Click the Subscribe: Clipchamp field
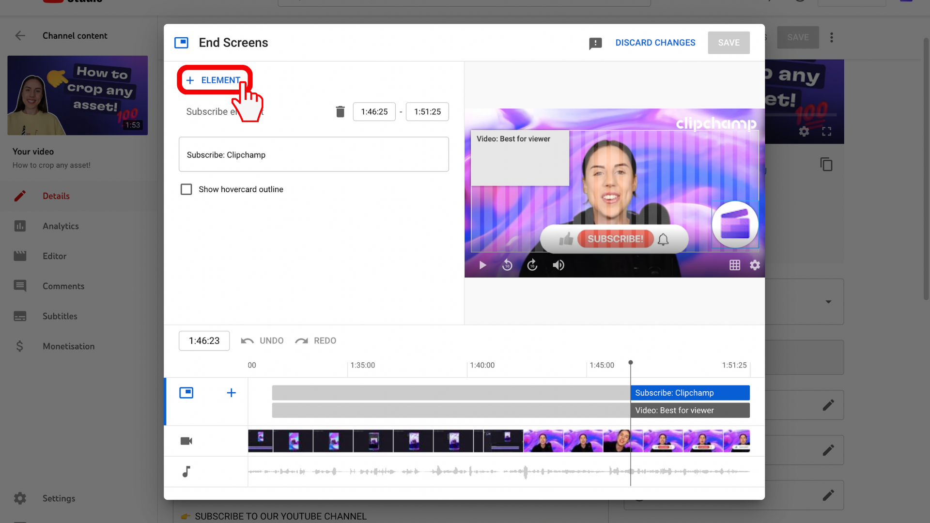930x523 pixels. click(314, 154)
